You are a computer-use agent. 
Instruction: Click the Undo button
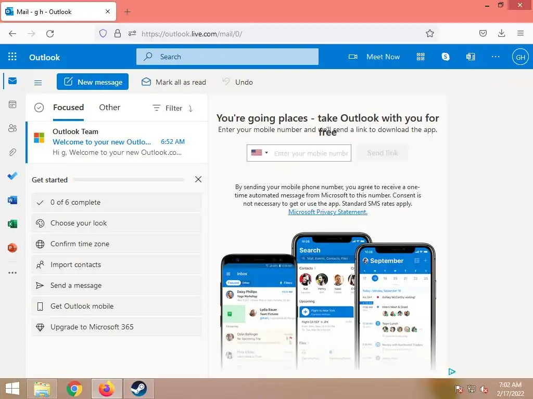coord(237,82)
